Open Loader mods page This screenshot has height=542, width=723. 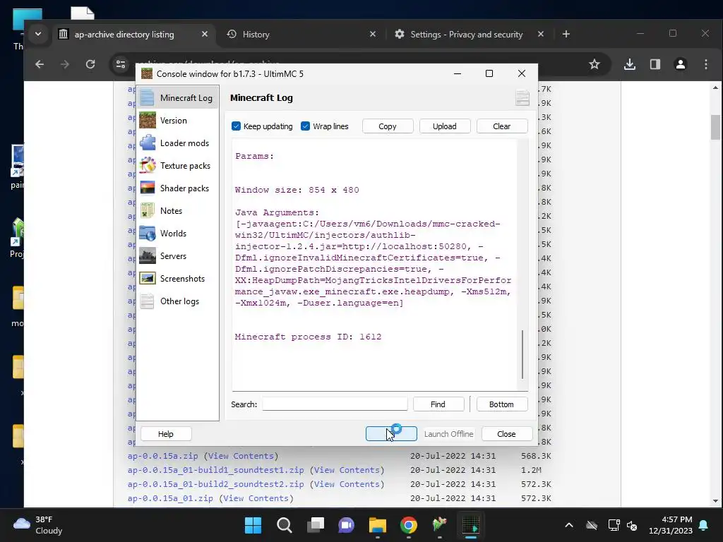click(x=178, y=143)
